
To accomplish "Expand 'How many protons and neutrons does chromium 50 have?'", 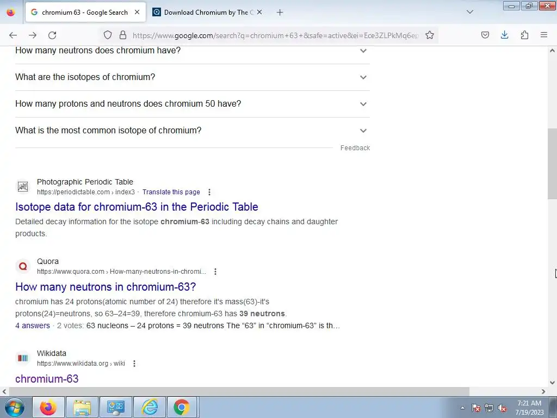I will click(192, 104).
